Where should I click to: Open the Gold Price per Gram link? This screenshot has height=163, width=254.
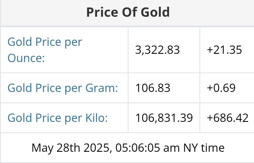[x=62, y=88]
